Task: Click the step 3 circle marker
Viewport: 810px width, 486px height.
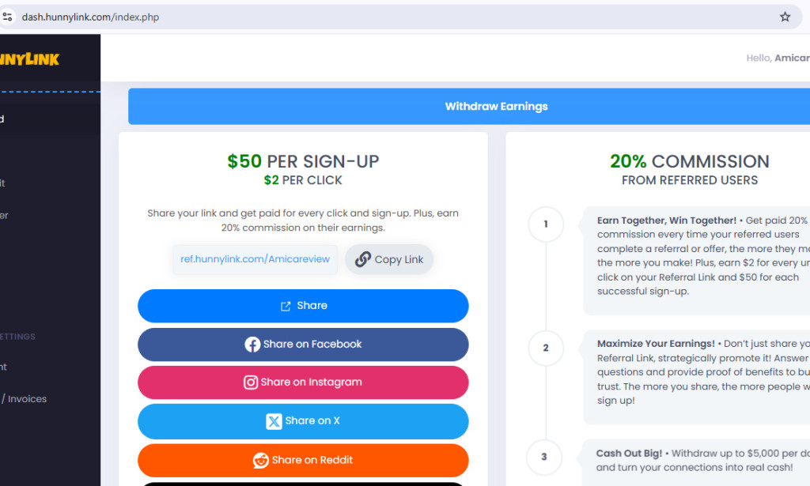Action: (544, 457)
